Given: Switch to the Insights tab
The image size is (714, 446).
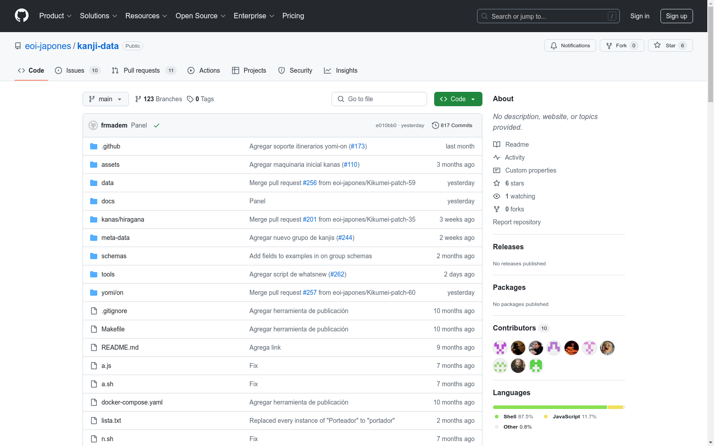Looking at the screenshot, I should (x=341, y=70).
